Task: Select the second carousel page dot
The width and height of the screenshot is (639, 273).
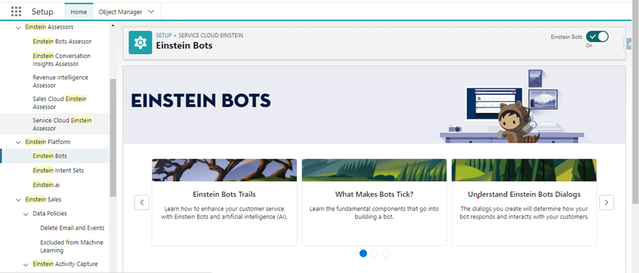Action: 375,253
